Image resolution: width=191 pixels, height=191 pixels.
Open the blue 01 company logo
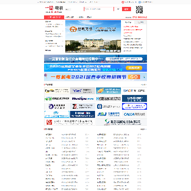(x=109, y=107)
